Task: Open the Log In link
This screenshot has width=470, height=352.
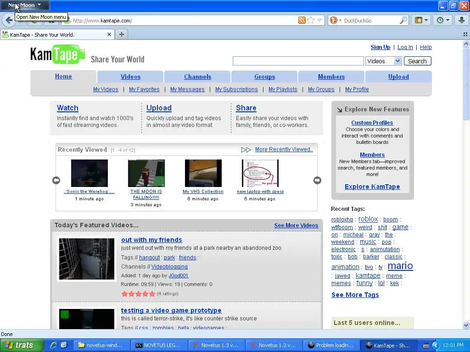Action: (x=405, y=47)
